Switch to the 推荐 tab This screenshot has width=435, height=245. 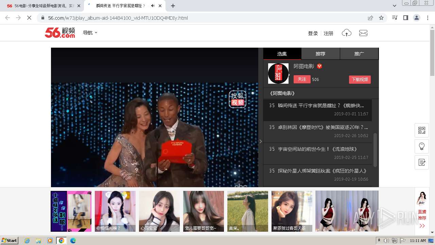320,54
